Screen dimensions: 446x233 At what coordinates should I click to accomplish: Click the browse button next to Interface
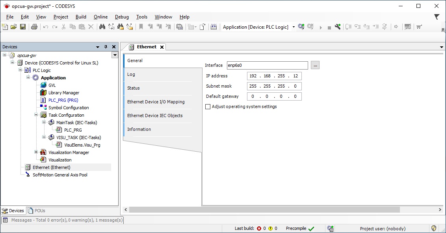point(315,65)
